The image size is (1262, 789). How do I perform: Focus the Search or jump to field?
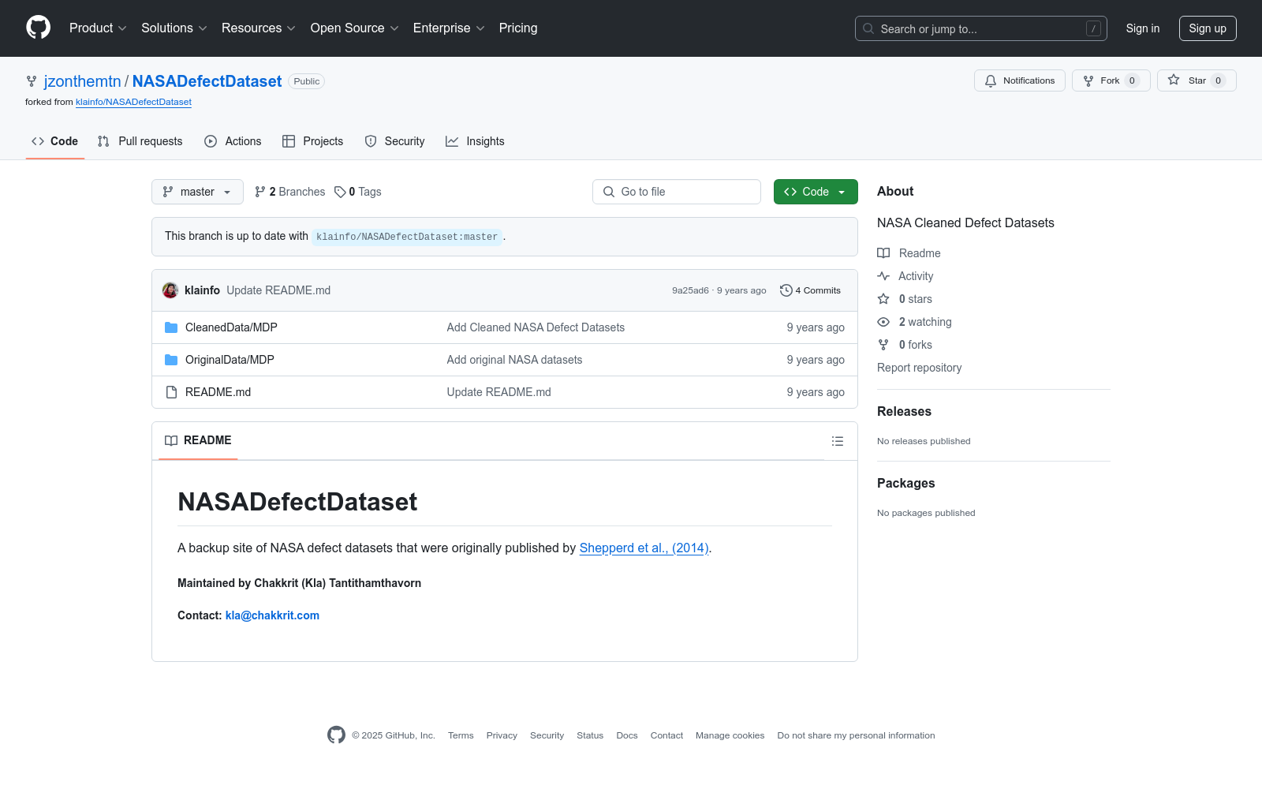(x=981, y=28)
